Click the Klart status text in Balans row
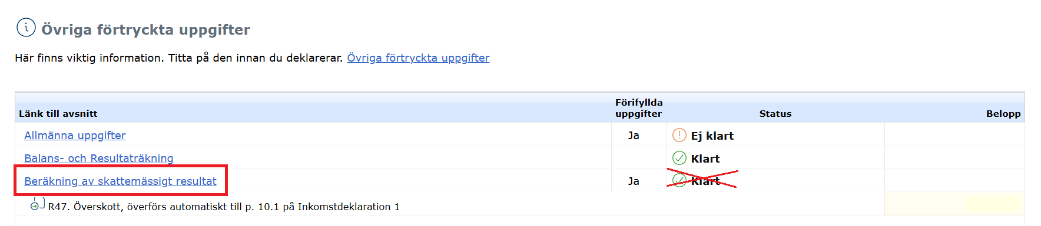 (705, 158)
